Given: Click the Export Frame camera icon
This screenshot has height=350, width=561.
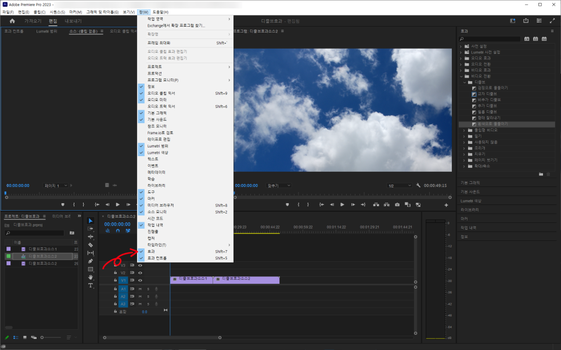Looking at the screenshot, I should click(x=397, y=204).
